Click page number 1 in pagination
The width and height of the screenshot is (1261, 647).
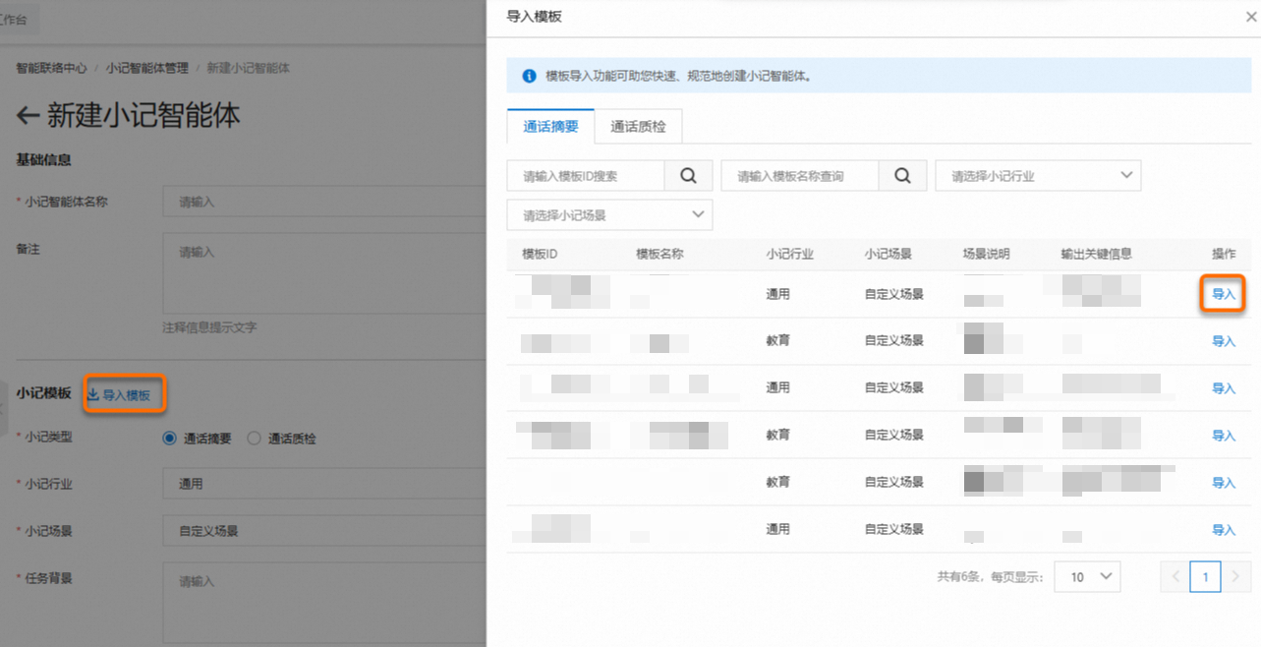pyautogui.click(x=1205, y=577)
